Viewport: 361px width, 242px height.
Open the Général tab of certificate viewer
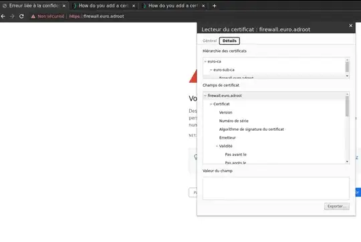click(x=209, y=41)
